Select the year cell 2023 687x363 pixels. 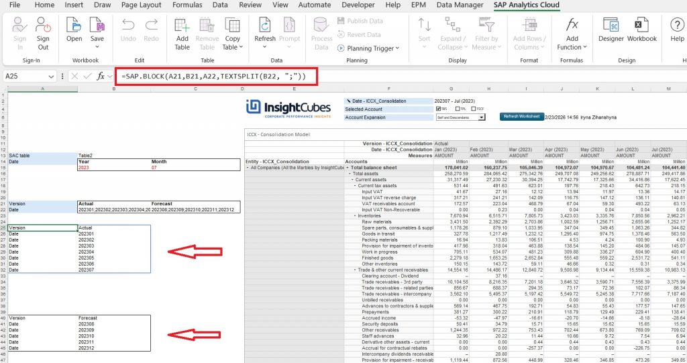click(x=114, y=168)
